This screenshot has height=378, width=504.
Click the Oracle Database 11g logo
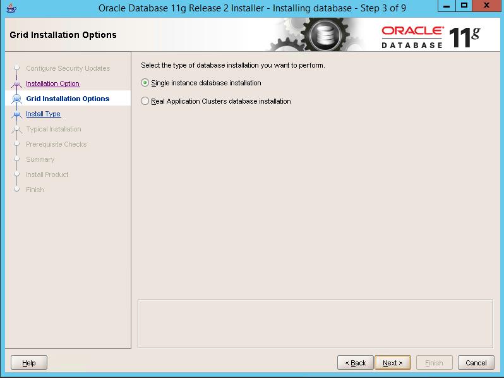tap(431, 37)
